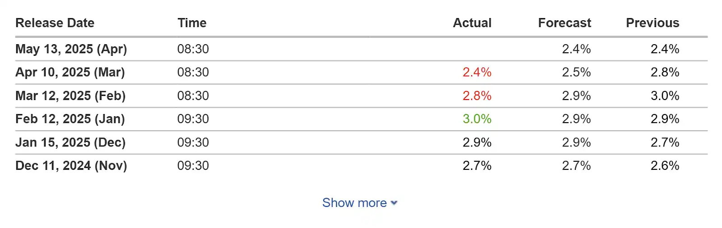This screenshot has width=722, height=228.
Task: Click the Dec 11, 2024 (Nov) release date
Action: pos(71,166)
